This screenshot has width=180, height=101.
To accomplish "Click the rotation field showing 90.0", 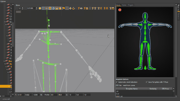I will coord(61,95).
